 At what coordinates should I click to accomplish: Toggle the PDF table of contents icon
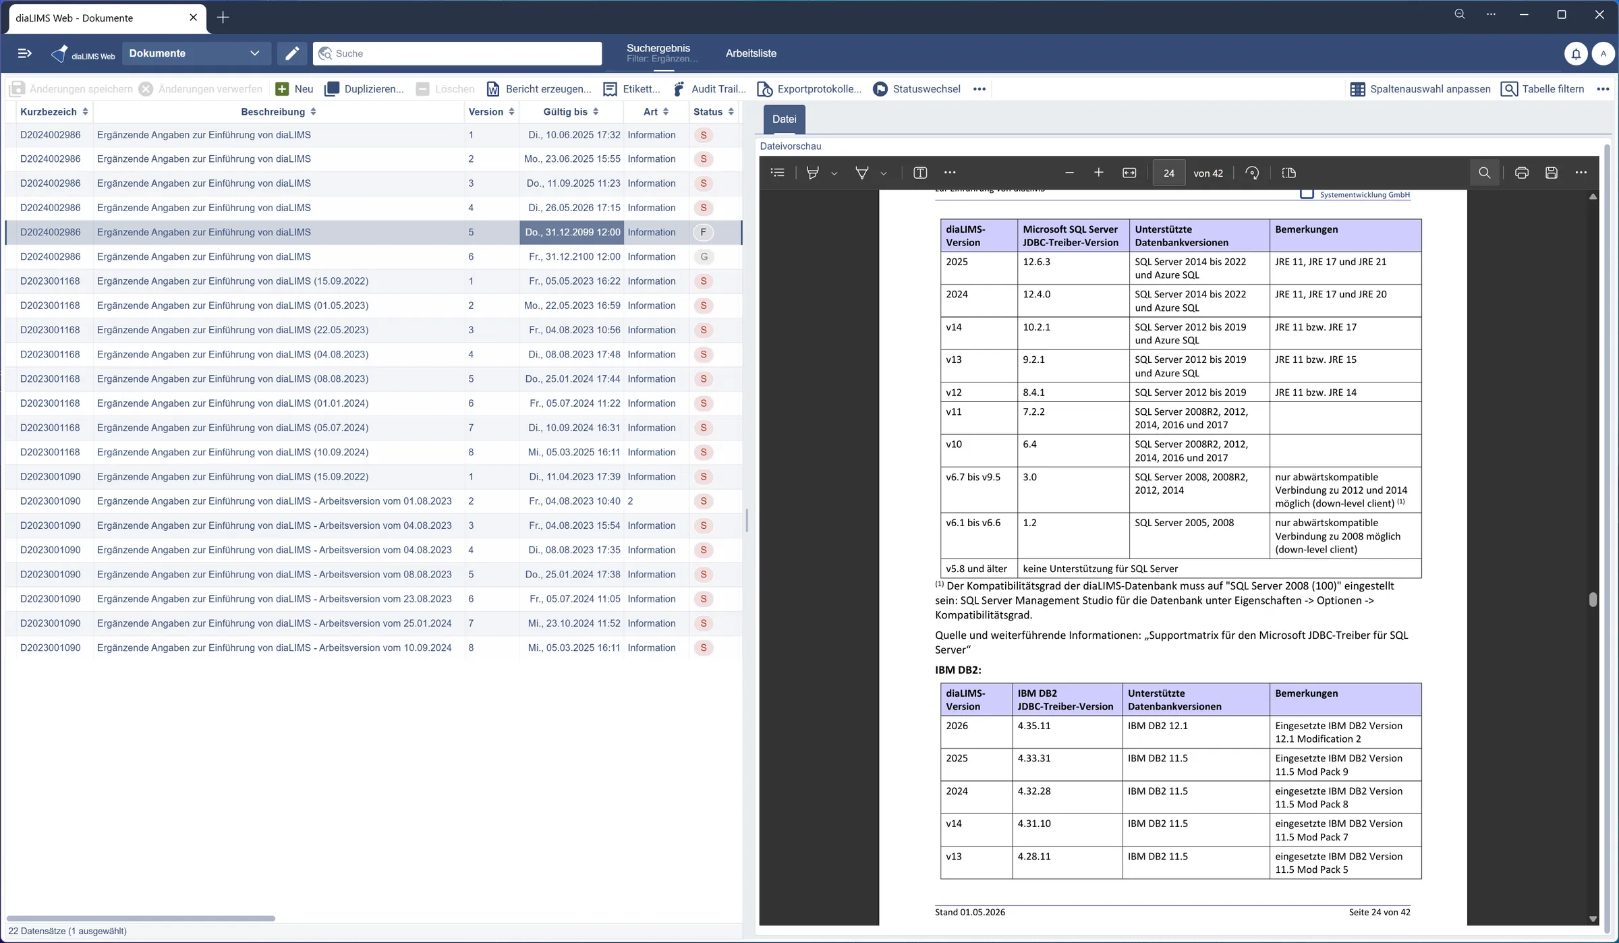(778, 173)
